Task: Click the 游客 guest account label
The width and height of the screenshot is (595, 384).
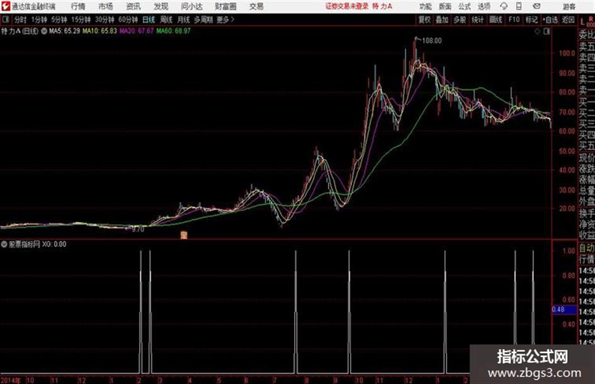Action: pos(569,6)
